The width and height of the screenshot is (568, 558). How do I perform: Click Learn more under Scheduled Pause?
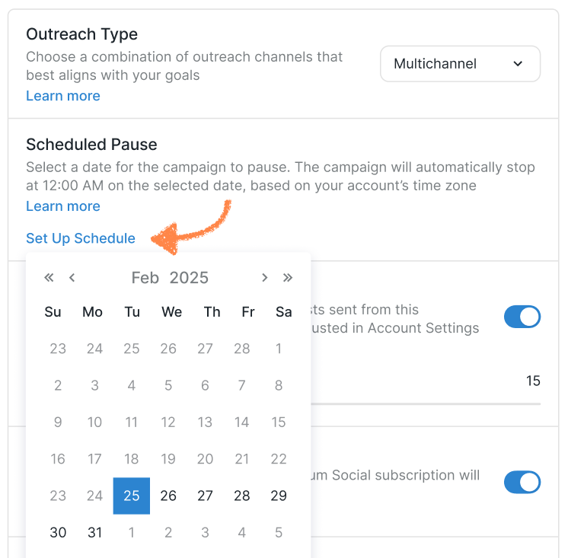(x=63, y=206)
